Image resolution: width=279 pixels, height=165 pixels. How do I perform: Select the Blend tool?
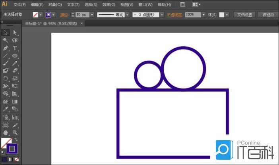click(15, 109)
